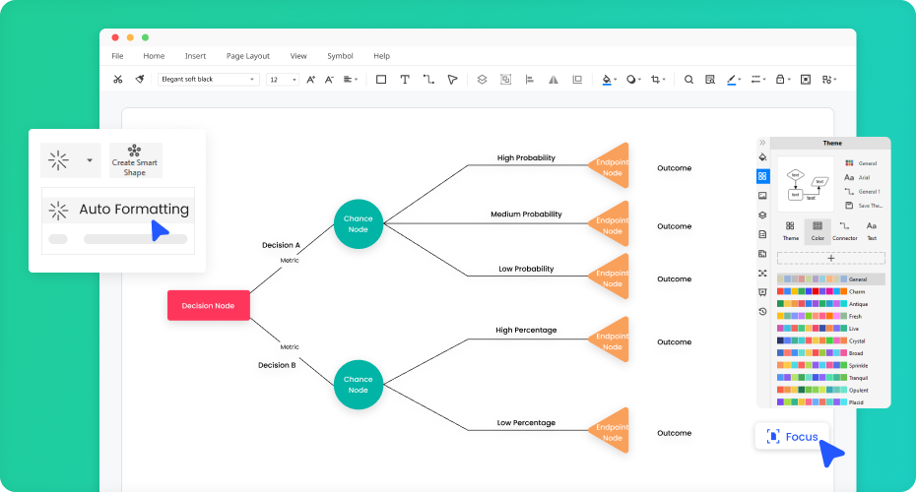The image size is (916, 492).
Task: Click the lock icon in toolbar
Action: coord(780,79)
